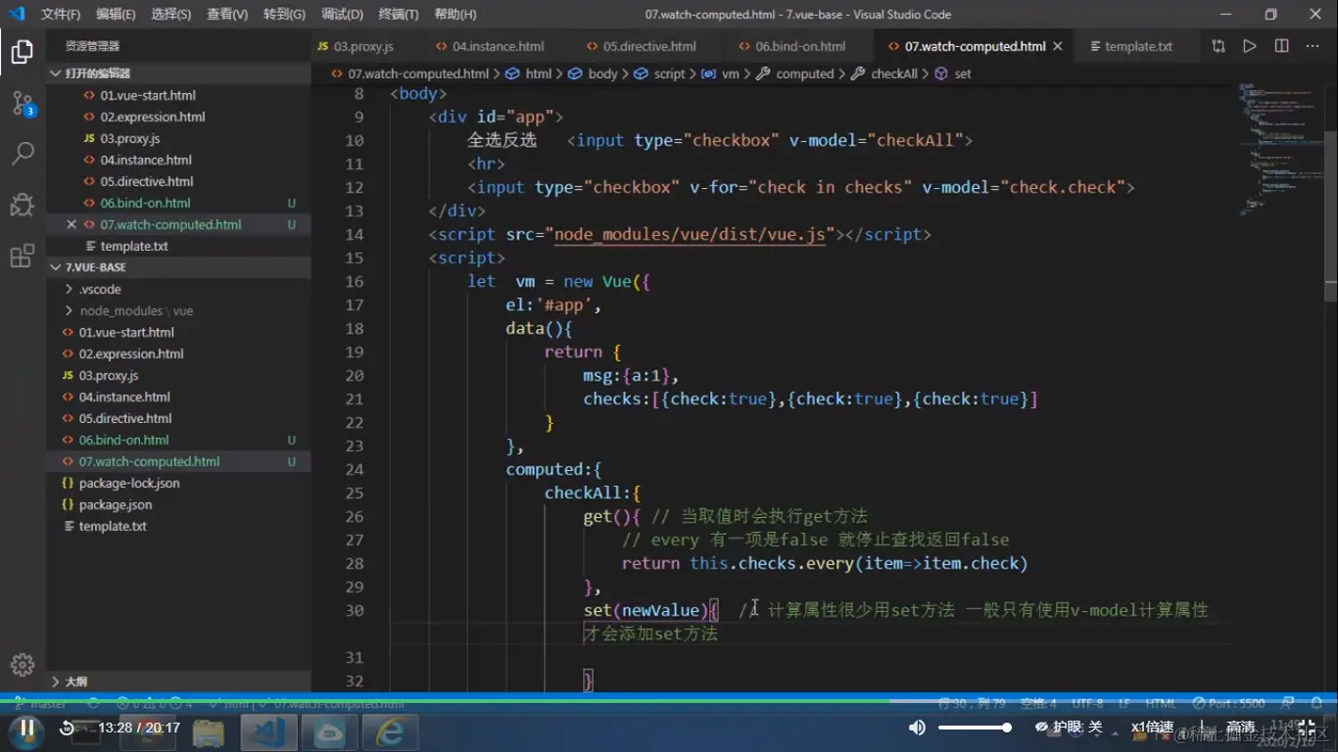Mute the video player's speaker

click(x=917, y=728)
